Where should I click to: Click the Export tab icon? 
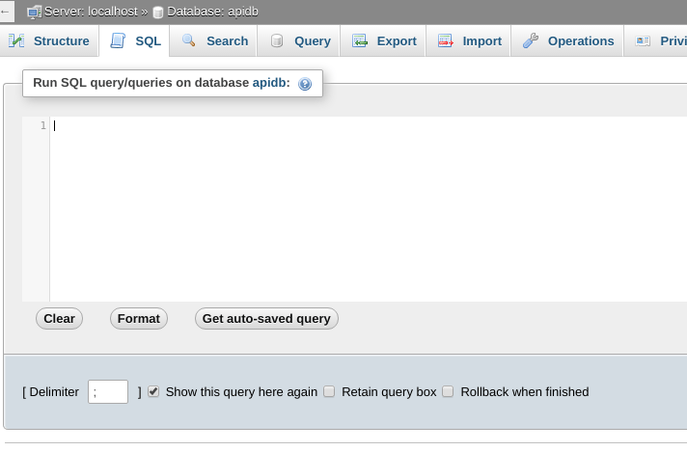click(360, 40)
